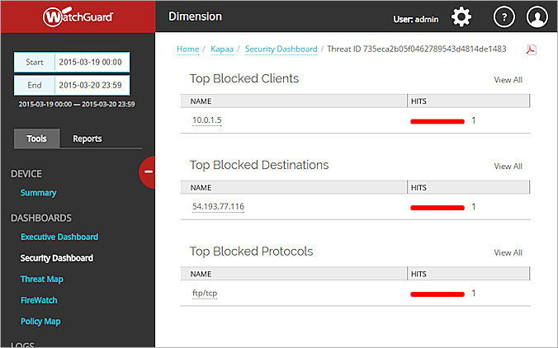Click the End date field
The image size is (558, 348).
(x=91, y=85)
